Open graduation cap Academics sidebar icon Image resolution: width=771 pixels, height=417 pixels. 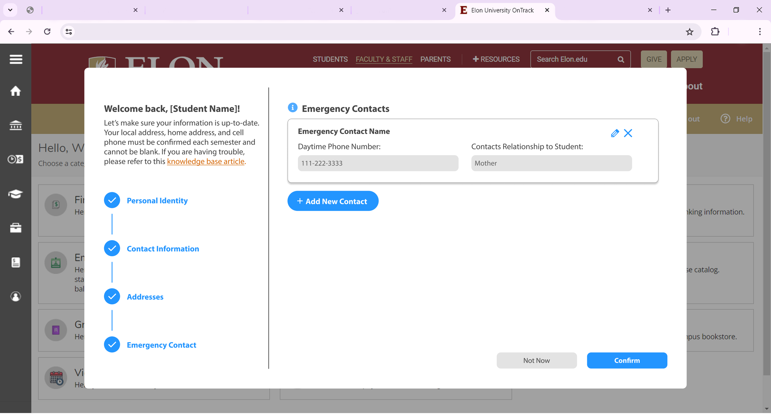(x=16, y=194)
